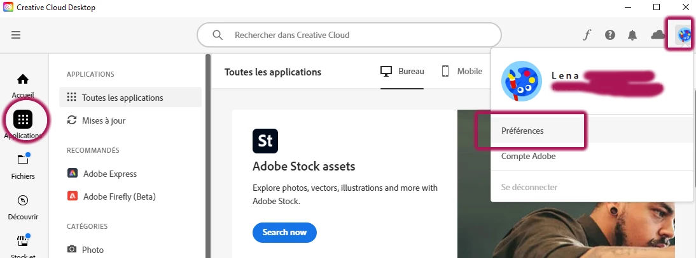The image size is (696, 258).
Task: Open the fonts manager icon
Action: pos(587,35)
